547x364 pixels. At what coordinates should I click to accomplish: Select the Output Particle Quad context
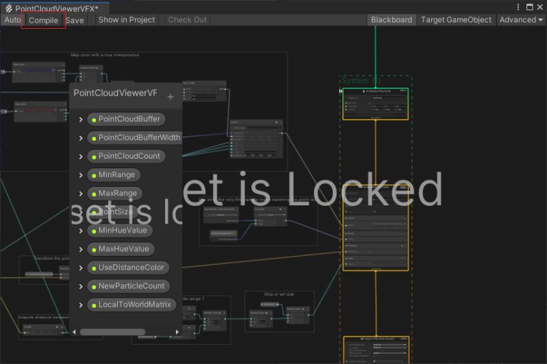(x=376, y=350)
